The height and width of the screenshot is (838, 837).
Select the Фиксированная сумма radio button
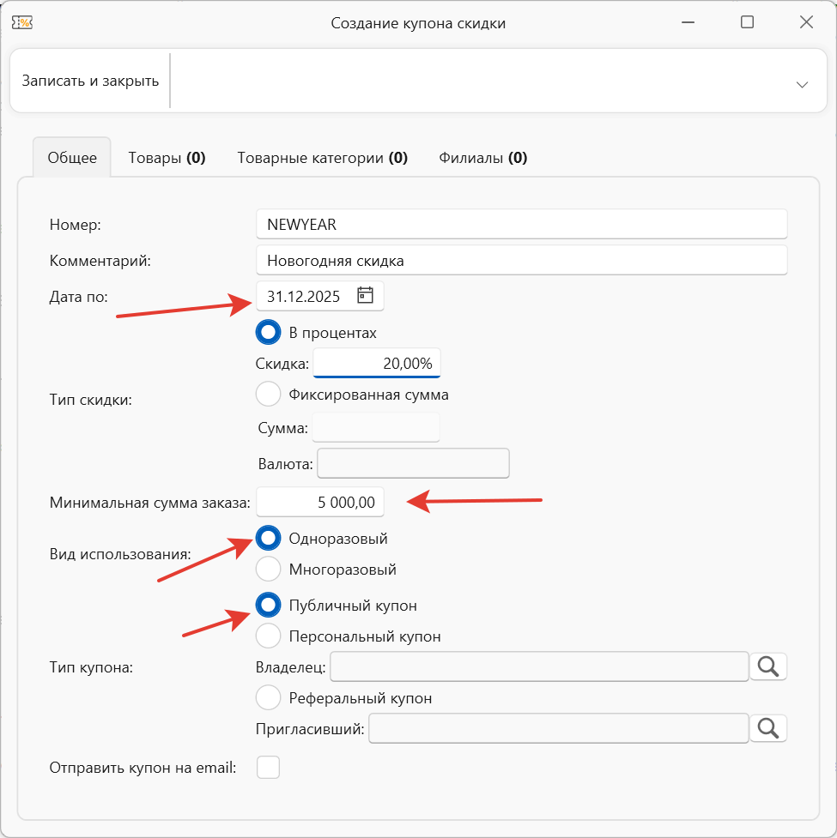(x=269, y=395)
